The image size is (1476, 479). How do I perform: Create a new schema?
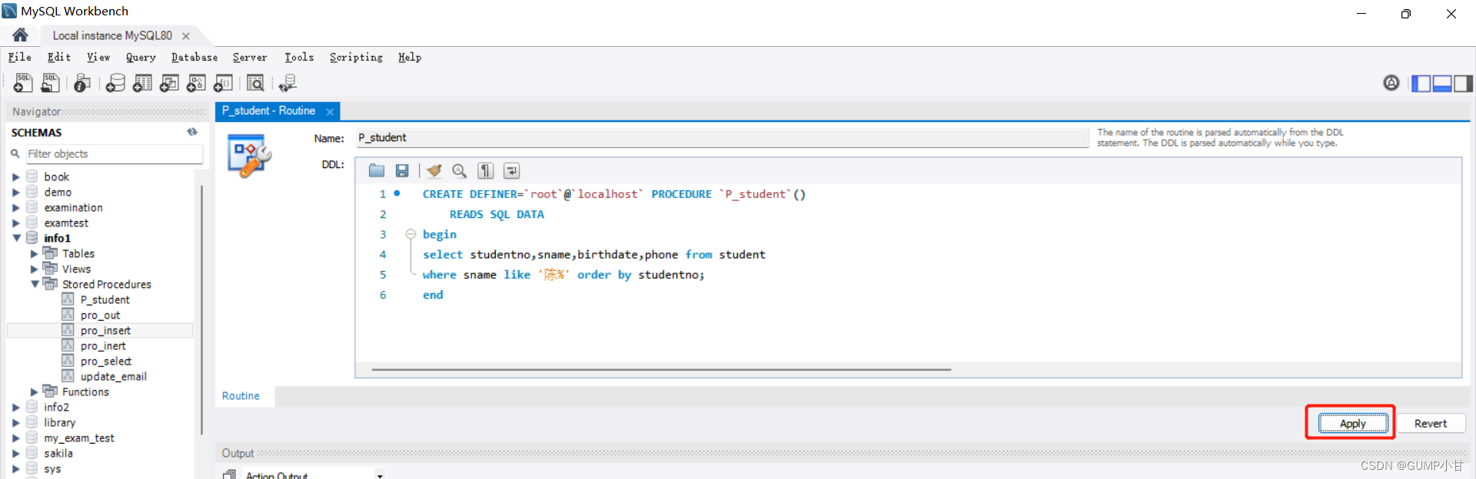pos(115,83)
